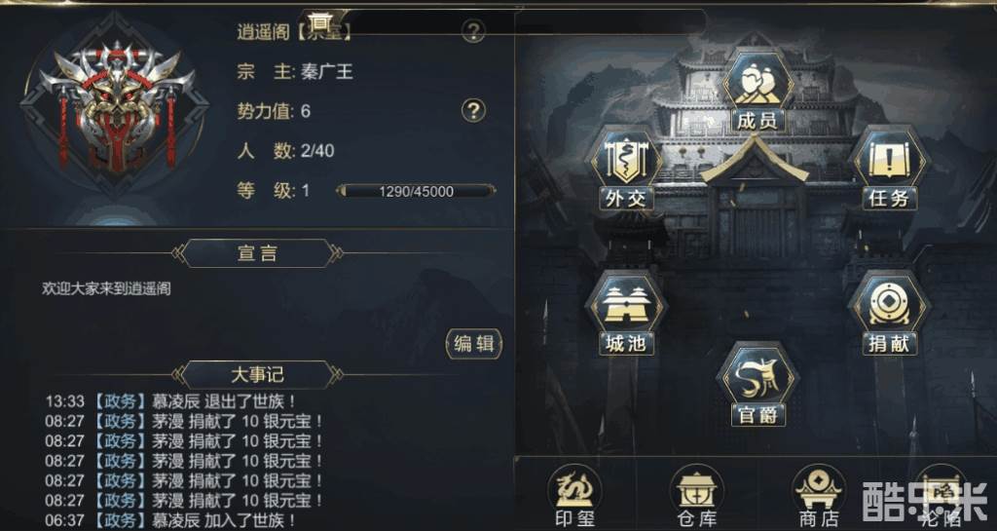Open the 外交 diplomacy banner icon

tap(626, 170)
